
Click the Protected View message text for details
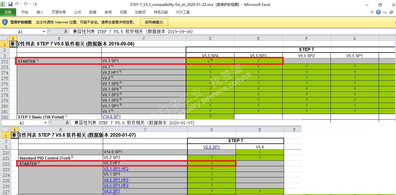pyautogui.click(x=85, y=22)
